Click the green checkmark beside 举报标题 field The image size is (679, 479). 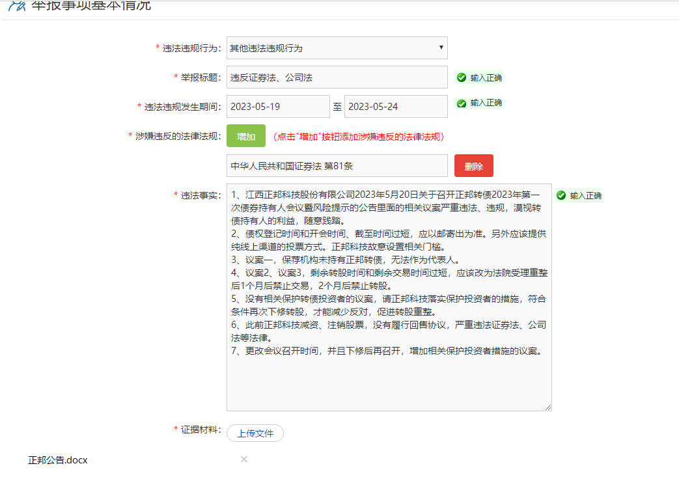point(462,78)
